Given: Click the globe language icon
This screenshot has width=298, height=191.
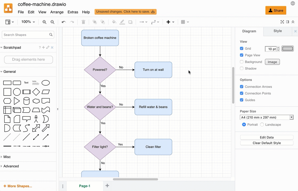Looking at the screenshot, I should pos(293,3).
